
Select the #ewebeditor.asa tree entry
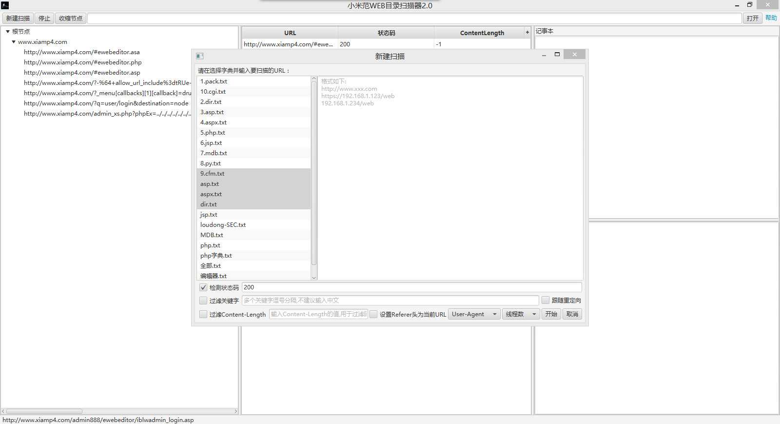pos(82,52)
